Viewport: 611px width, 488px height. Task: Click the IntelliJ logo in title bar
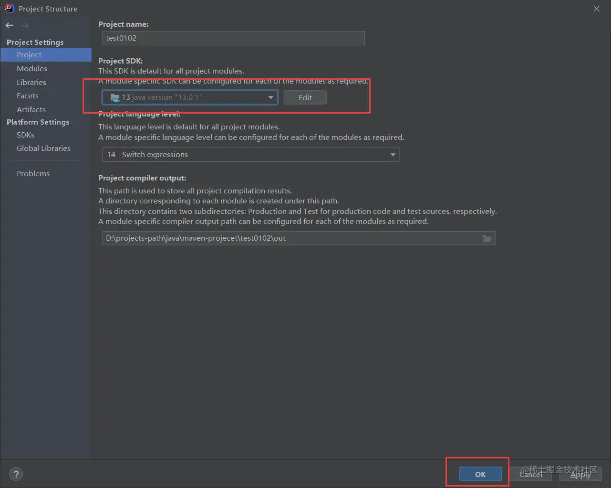(x=9, y=8)
